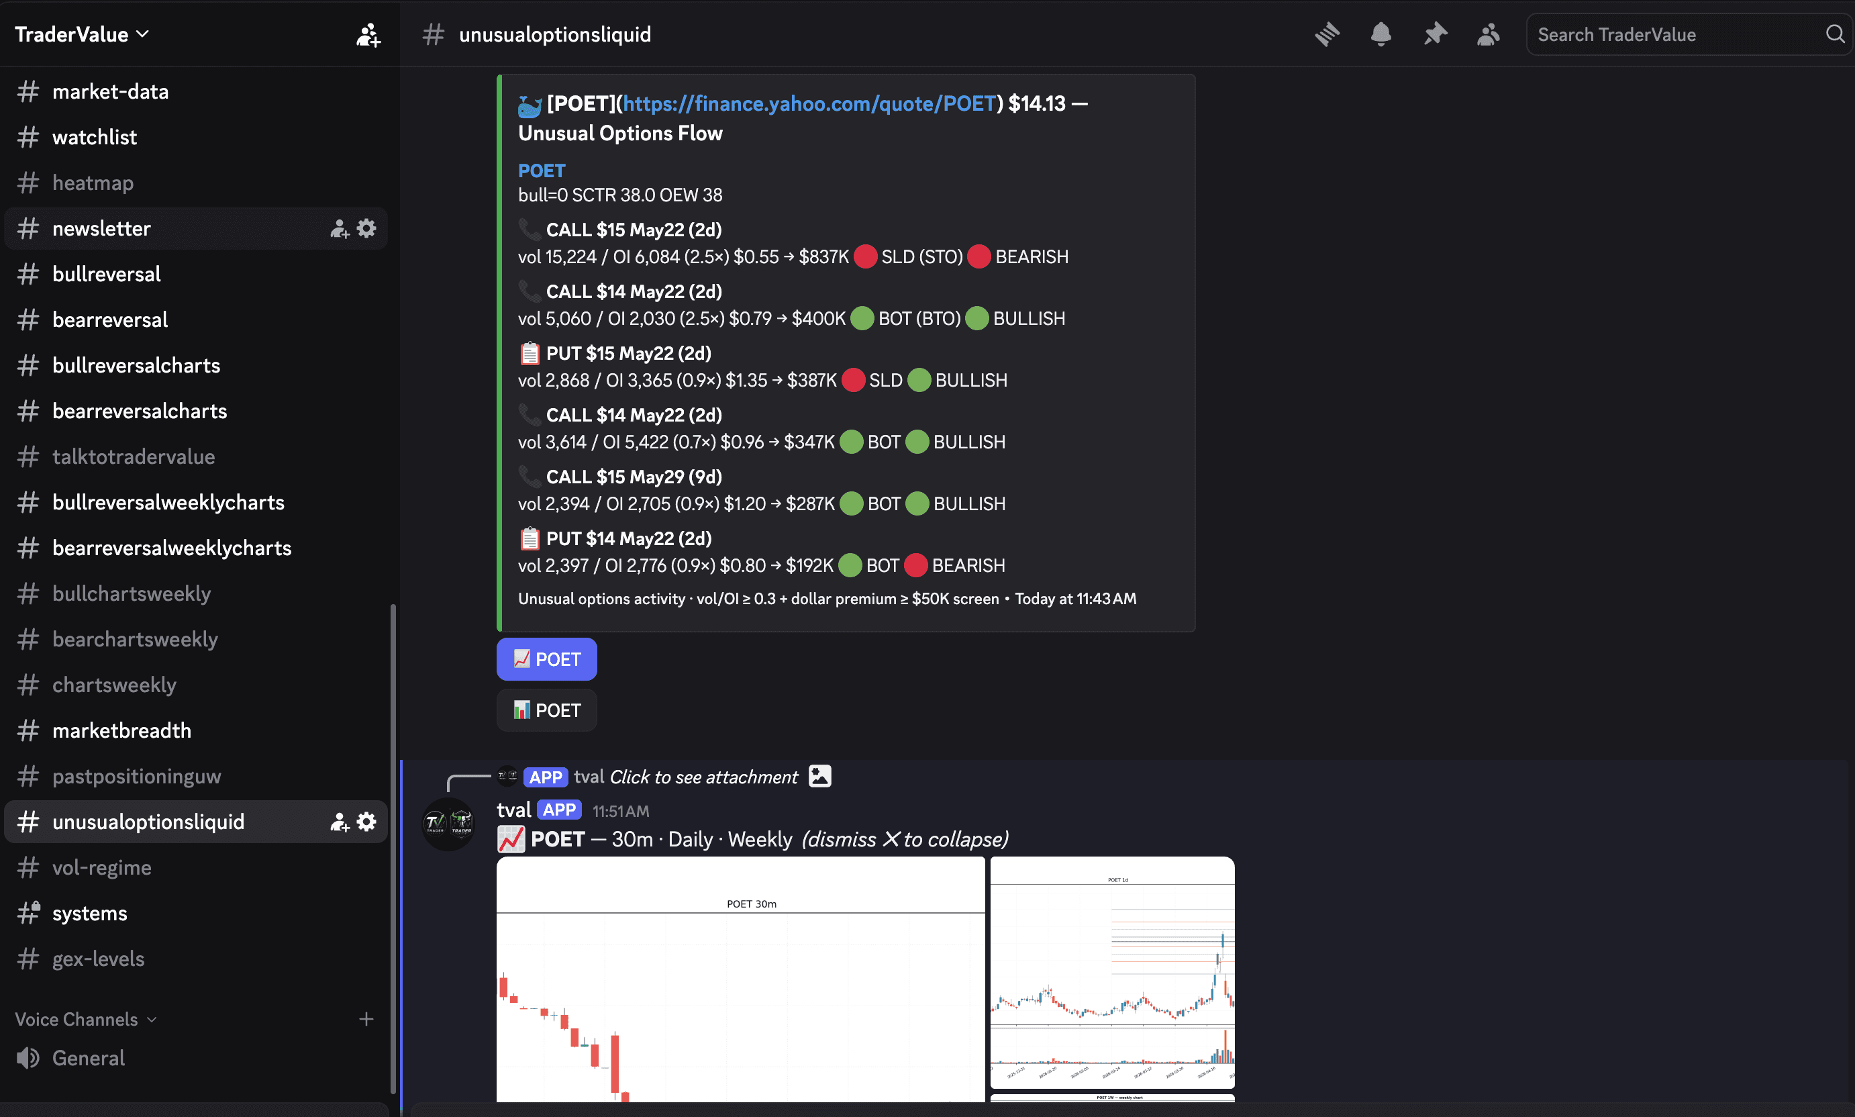Open the watchlist channel
This screenshot has height=1117, width=1855.
click(x=196, y=137)
